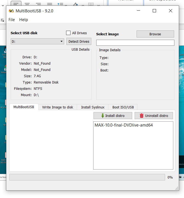Click the Install distro button
The image size is (184, 198).
click(113, 116)
